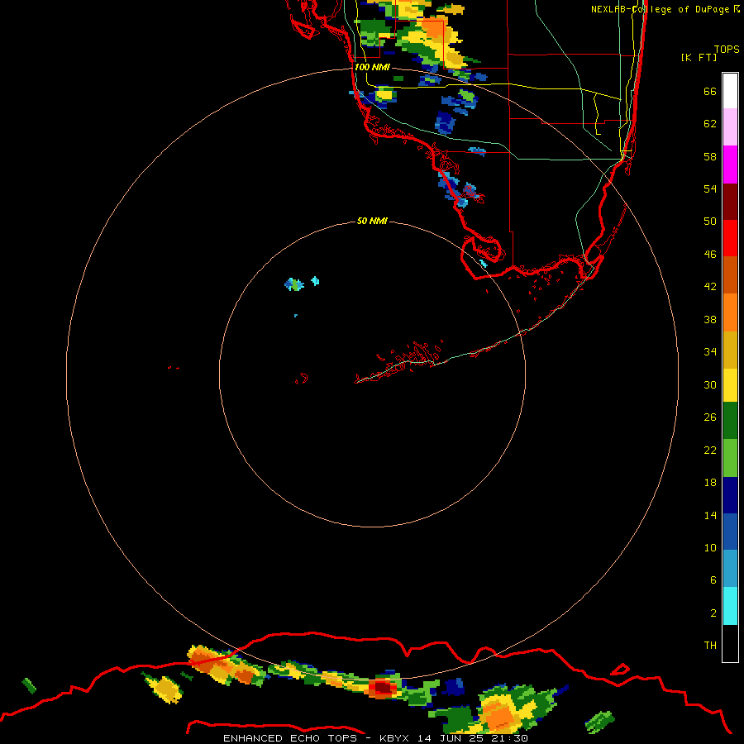Select the 26 legend value

point(710,417)
